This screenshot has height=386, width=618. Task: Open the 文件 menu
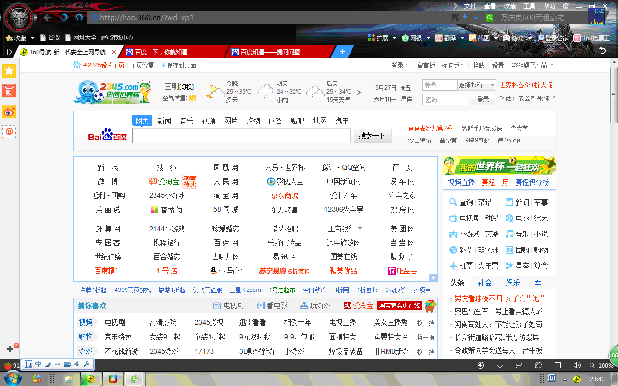[x=470, y=6]
